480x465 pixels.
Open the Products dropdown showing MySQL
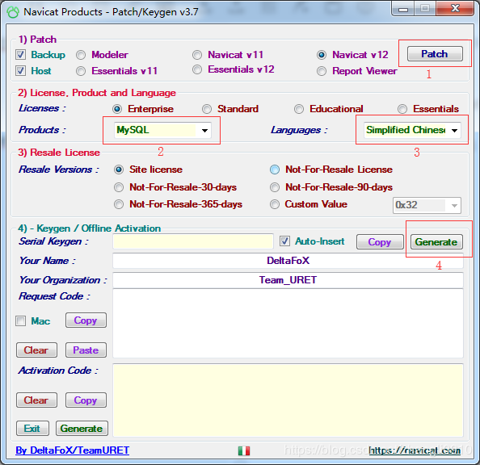[162, 130]
